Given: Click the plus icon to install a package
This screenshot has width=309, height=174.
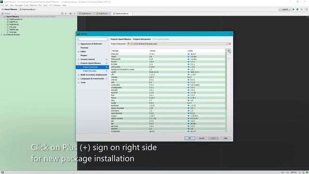Looking at the screenshot, I should pyautogui.click(x=229, y=51).
